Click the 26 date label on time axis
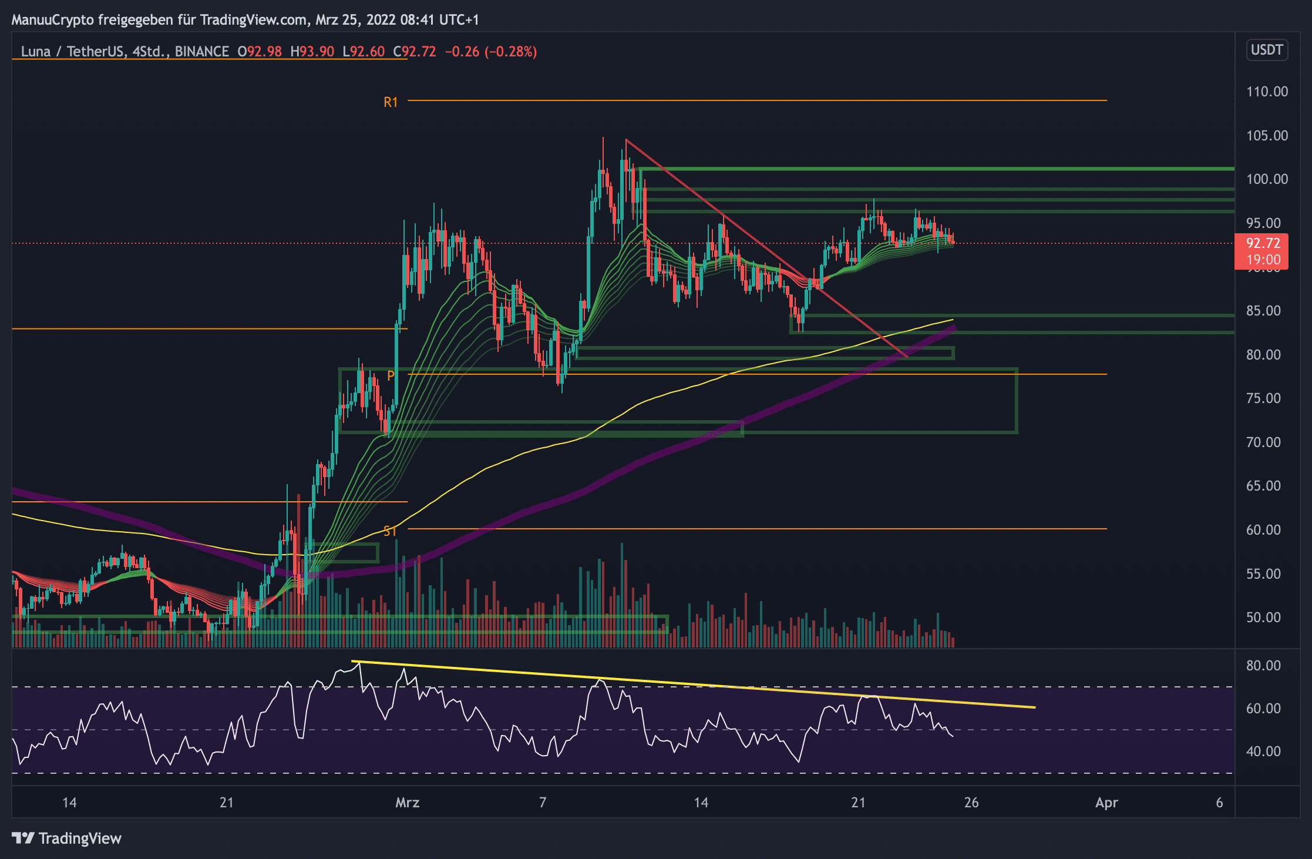Viewport: 1312px width, 859px height. tap(971, 803)
